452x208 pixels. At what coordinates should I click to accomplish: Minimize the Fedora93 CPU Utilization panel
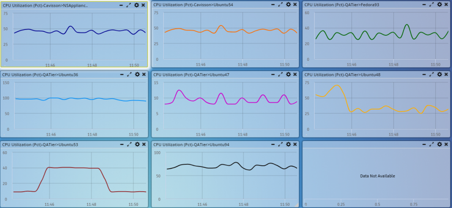[x=424, y=4]
